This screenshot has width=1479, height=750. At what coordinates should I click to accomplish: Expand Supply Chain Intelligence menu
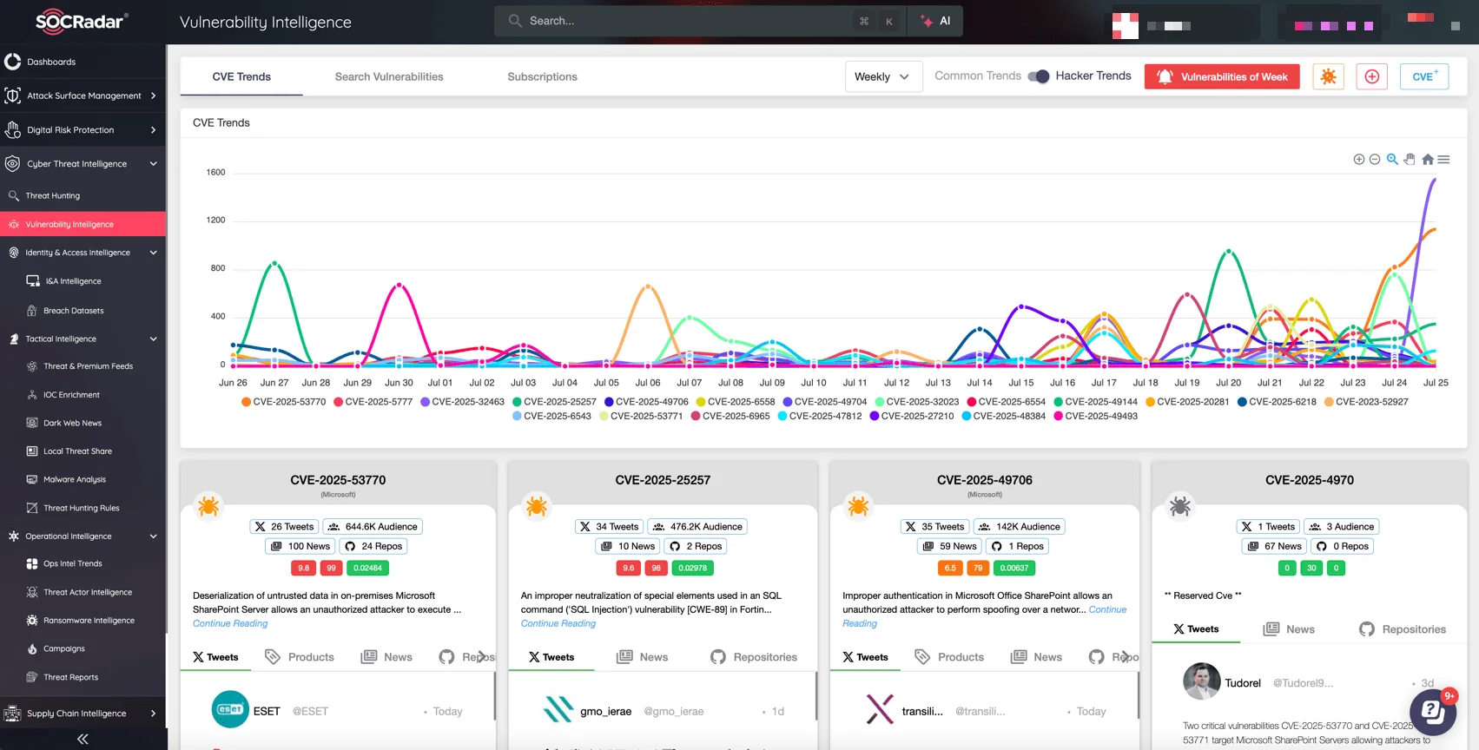pyautogui.click(x=83, y=714)
